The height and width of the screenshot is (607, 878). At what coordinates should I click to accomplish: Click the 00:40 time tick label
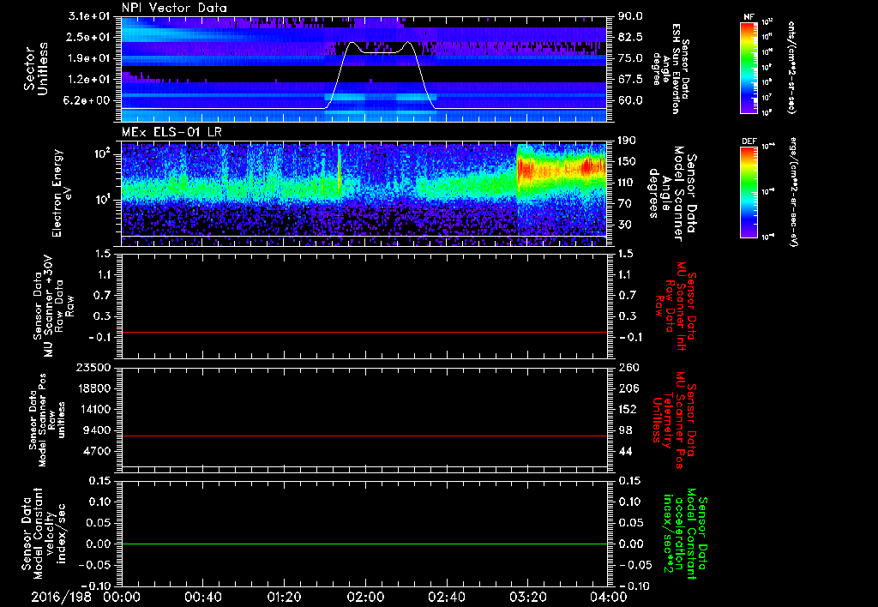click(202, 597)
